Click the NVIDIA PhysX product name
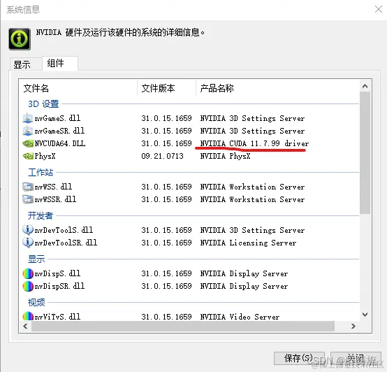The height and width of the screenshot is (372, 387). pyautogui.click(x=226, y=156)
